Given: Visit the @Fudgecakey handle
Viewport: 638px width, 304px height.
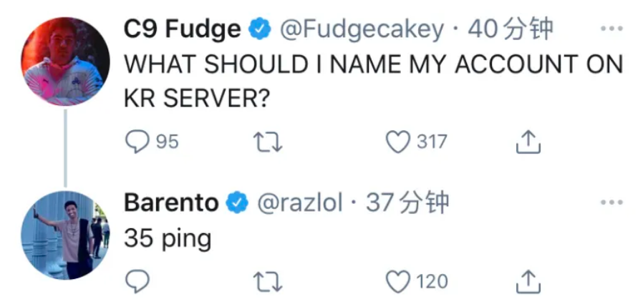Looking at the screenshot, I should [361, 29].
